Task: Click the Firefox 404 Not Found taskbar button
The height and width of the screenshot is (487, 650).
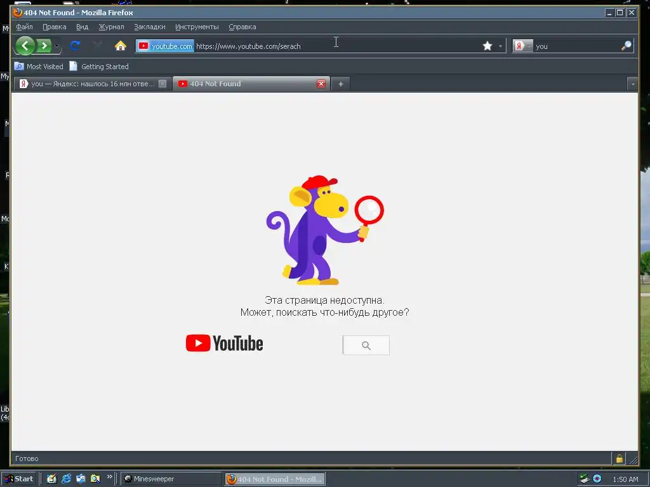Action: 275,479
